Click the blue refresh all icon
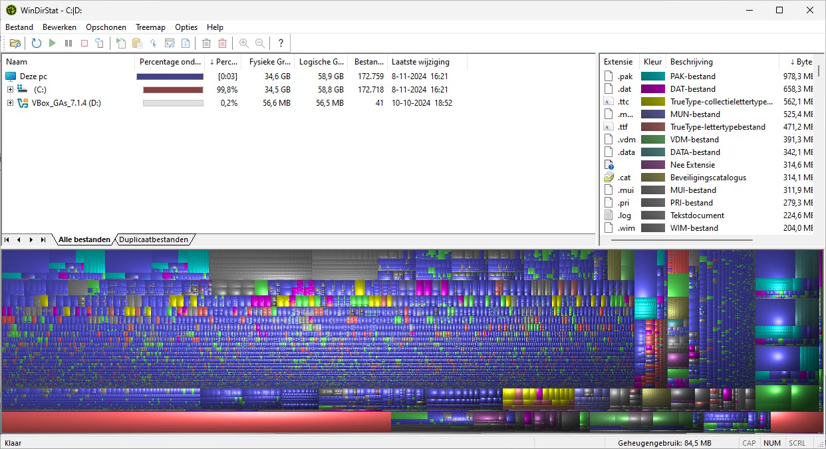826x449 pixels. [x=37, y=43]
